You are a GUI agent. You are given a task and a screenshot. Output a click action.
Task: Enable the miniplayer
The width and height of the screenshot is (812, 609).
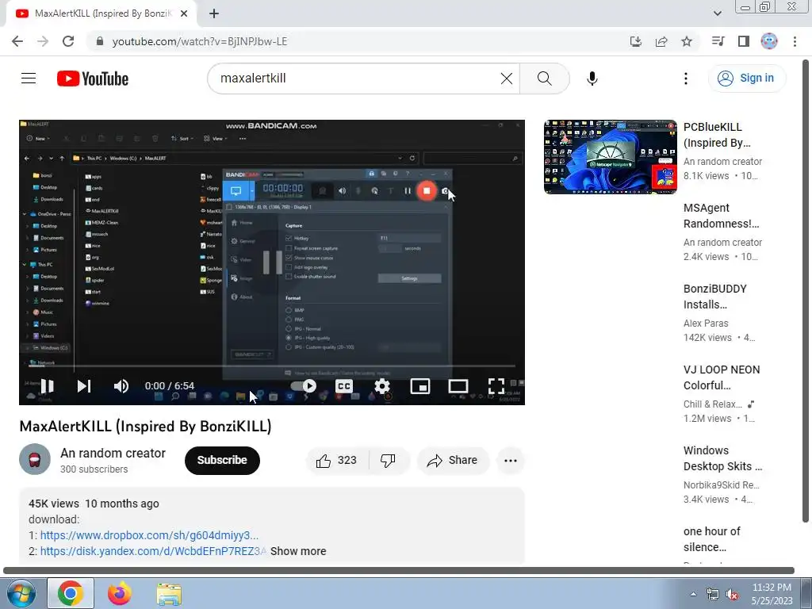click(x=420, y=386)
